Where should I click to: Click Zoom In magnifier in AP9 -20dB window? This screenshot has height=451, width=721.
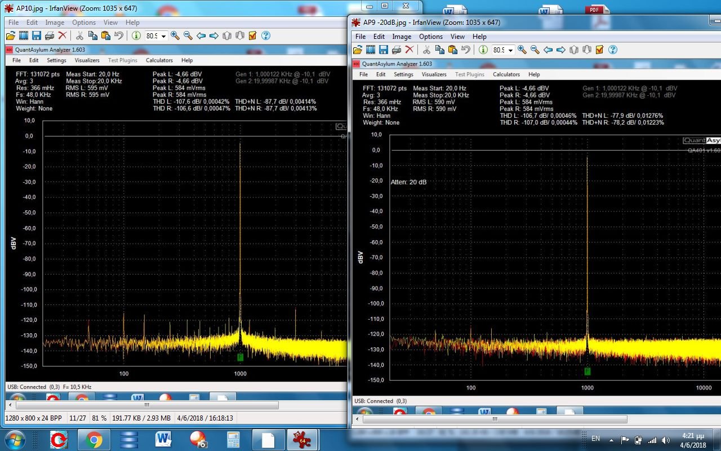point(522,50)
